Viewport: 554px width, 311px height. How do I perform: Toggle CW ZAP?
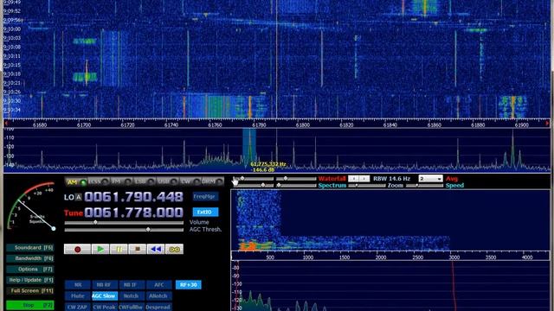[78, 308]
